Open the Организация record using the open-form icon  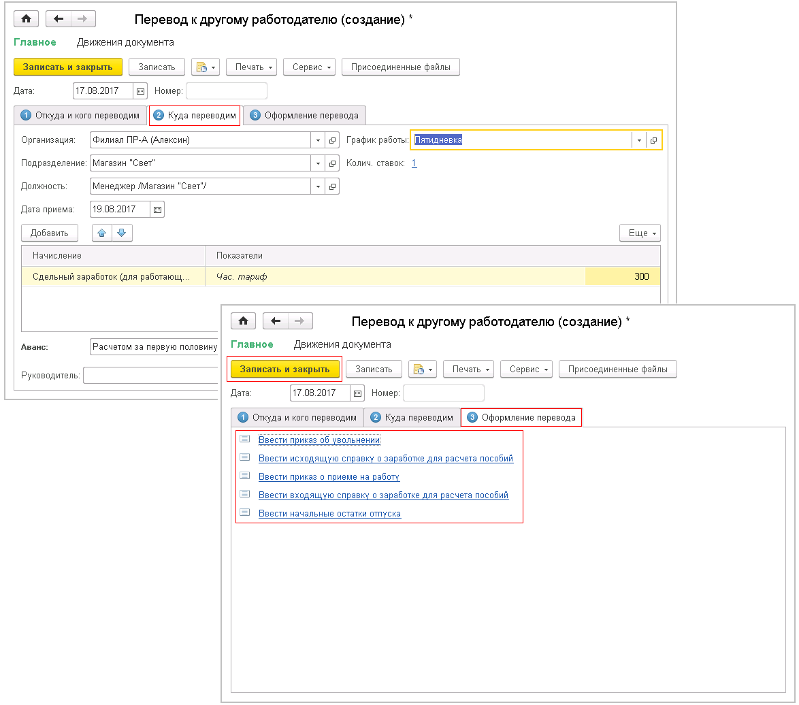coord(333,140)
